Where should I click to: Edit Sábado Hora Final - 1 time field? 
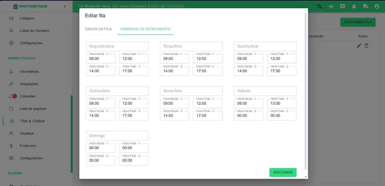pyautogui.click(x=282, y=104)
